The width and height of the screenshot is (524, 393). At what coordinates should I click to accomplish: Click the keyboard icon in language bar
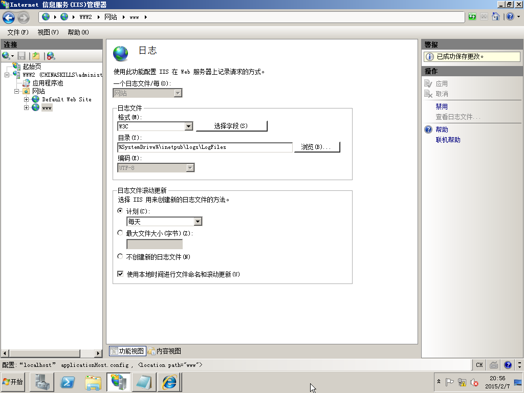pyautogui.click(x=494, y=365)
